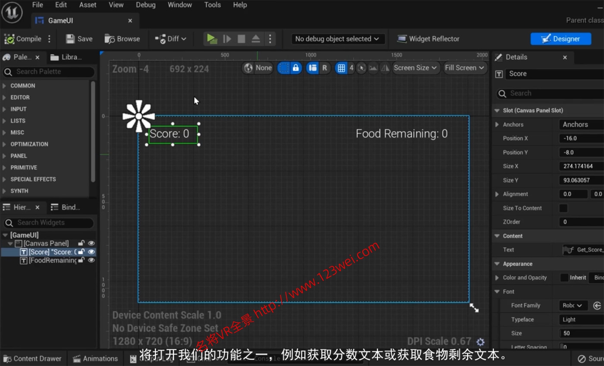Expand the Anchors property row
604x366 pixels.
click(497, 124)
